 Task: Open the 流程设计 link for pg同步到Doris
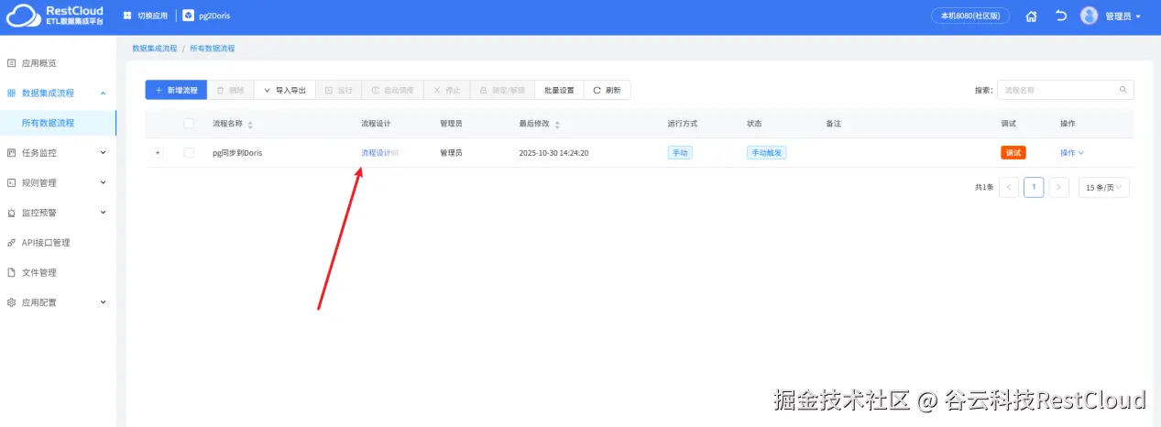(376, 153)
